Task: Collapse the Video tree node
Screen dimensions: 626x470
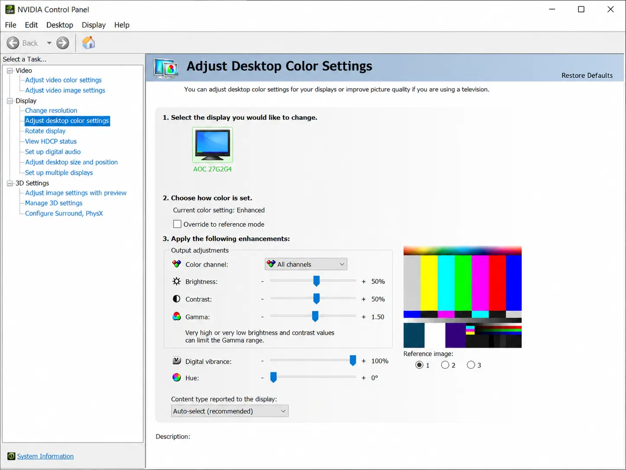Action: click(10, 70)
